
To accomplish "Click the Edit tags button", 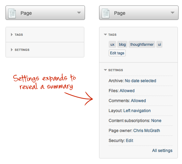I will (117, 53).
